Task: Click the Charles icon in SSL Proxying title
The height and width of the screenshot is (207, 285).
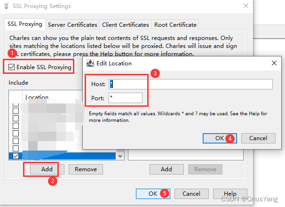Action: [7, 6]
